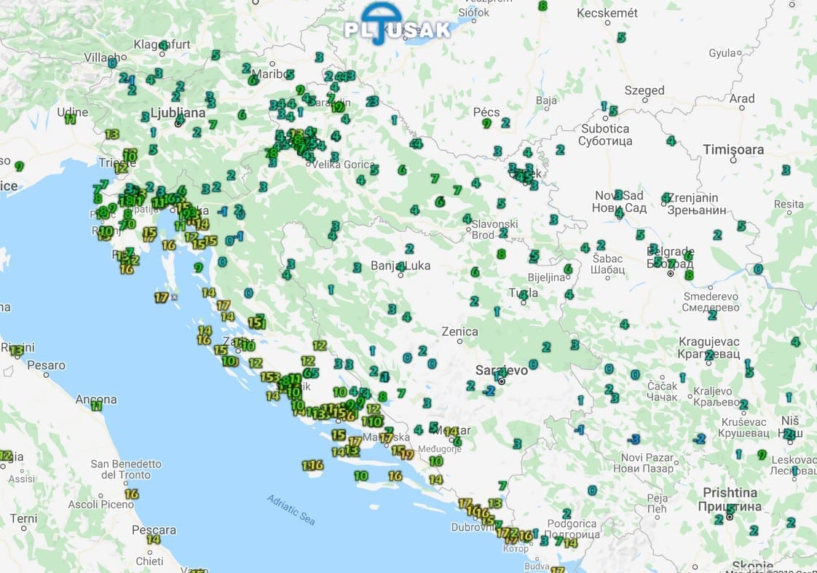
Task: Select the 9 marker beside Pécs
Action: coord(486,124)
